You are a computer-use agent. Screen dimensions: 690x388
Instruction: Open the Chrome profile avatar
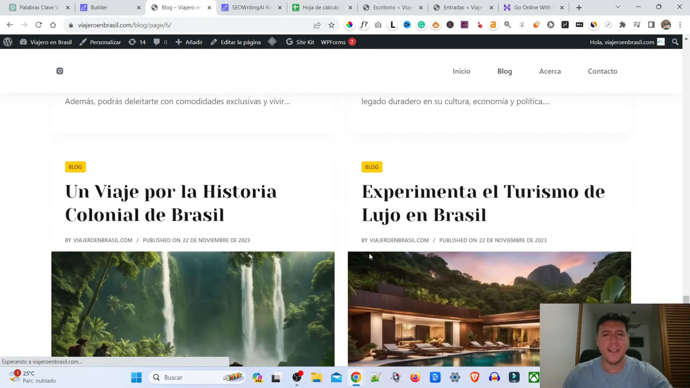click(x=666, y=25)
